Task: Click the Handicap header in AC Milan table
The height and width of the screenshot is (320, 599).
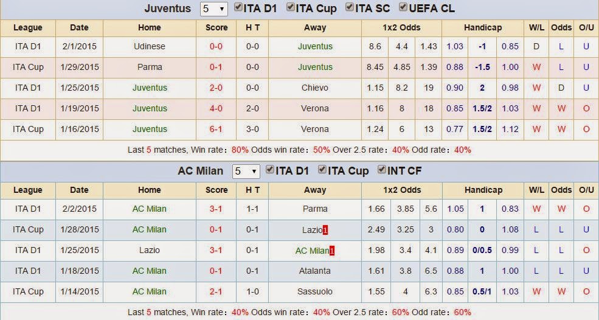Action: (x=483, y=190)
